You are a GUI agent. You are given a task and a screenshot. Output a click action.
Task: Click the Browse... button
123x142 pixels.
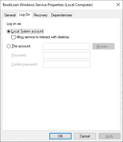(103, 46)
